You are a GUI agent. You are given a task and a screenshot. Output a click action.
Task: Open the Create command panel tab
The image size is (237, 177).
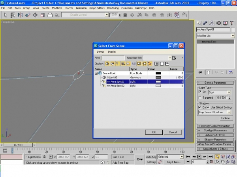pyautogui.click(x=199, y=23)
